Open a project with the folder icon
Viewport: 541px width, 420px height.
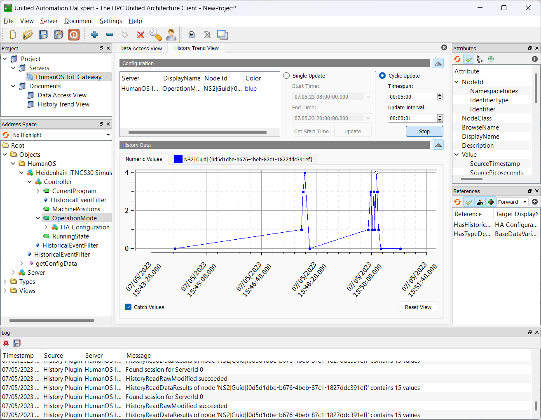[x=28, y=35]
